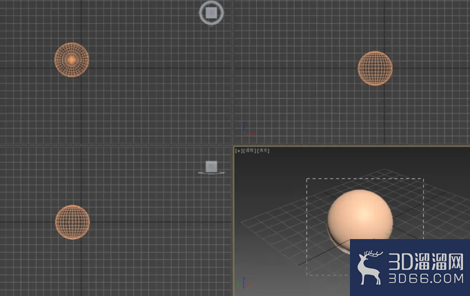
Task: Click the ViewCube in the bottom-left viewport
Action: click(x=211, y=167)
